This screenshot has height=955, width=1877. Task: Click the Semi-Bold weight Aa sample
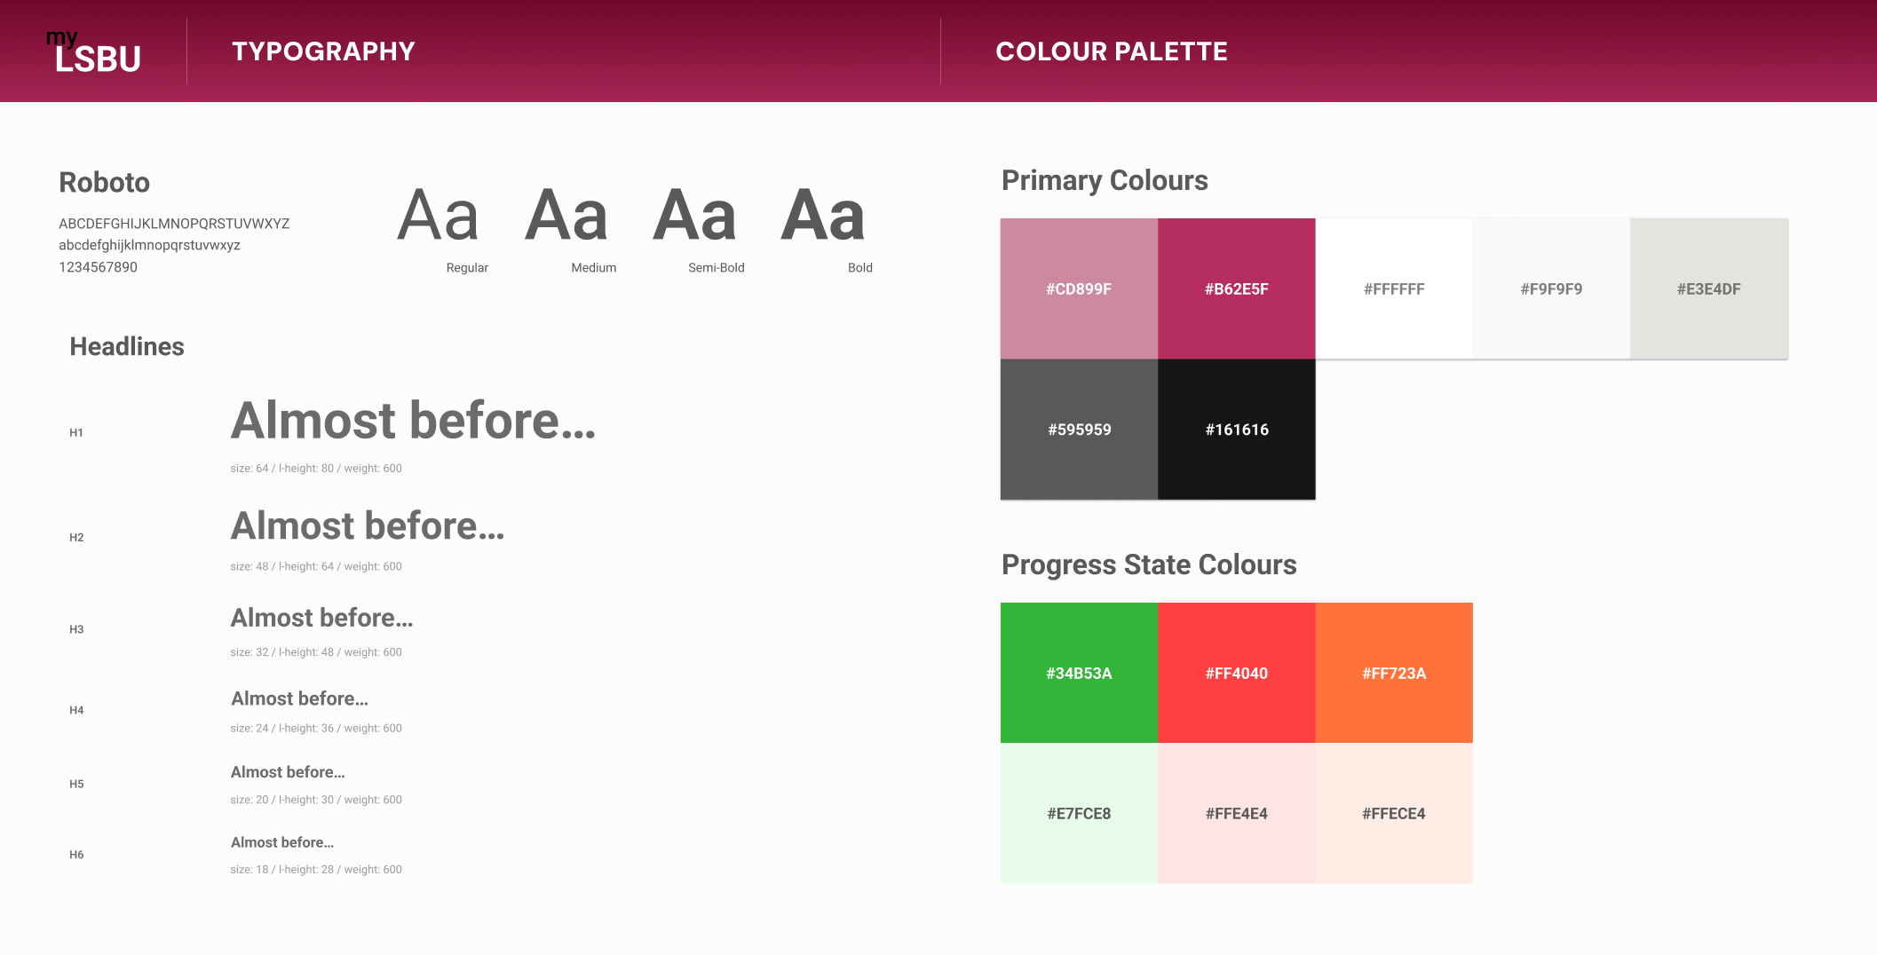point(695,216)
